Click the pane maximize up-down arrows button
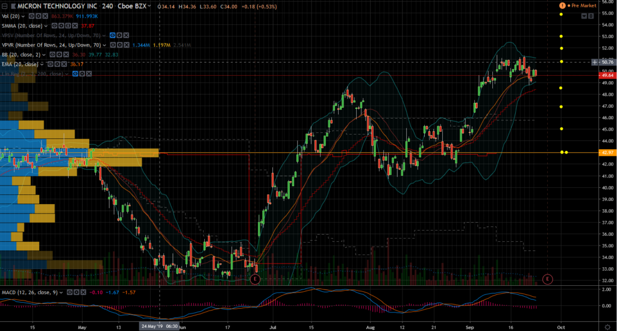Image resolution: width=617 pixels, height=331 pixels. (592, 16)
